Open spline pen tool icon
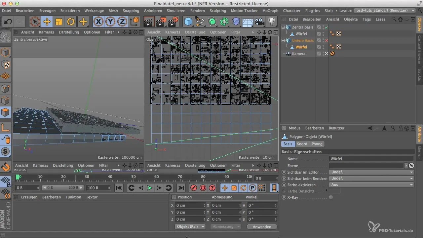Image resolution: width=423 pixels, height=238 pixels. (200, 22)
